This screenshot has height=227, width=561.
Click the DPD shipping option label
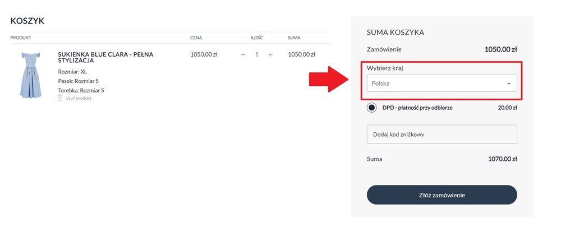(417, 108)
